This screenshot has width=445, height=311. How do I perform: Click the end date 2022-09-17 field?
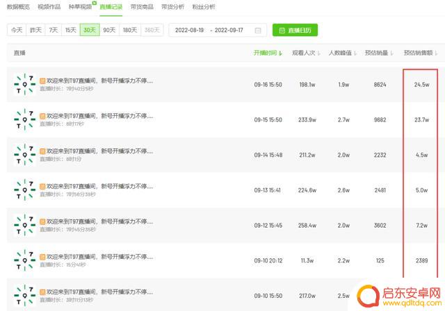(229, 31)
